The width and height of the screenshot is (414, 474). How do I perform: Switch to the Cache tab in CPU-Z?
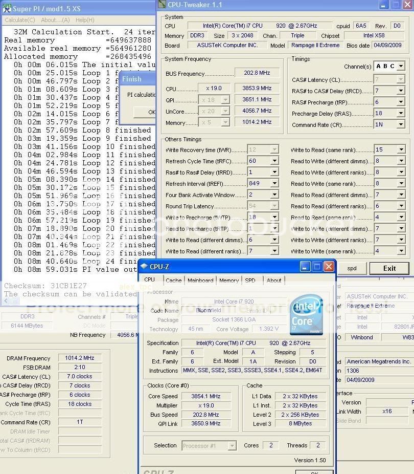point(173,280)
